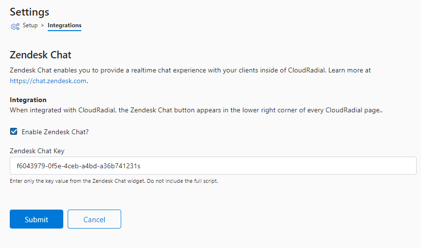Viewport: 421px width, 248px height.
Task: Click the breadcrumb arrow separator after Setup
Action: coord(42,25)
